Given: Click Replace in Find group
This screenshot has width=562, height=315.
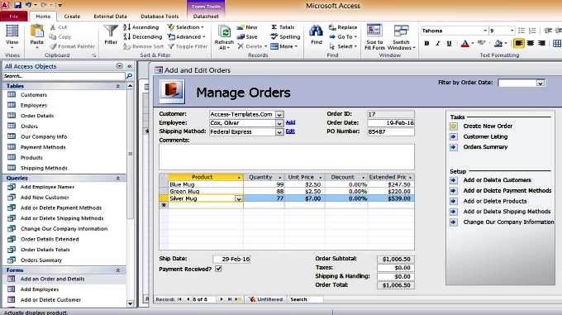Looking at the screenshot, I should click(x=343, y=27).
